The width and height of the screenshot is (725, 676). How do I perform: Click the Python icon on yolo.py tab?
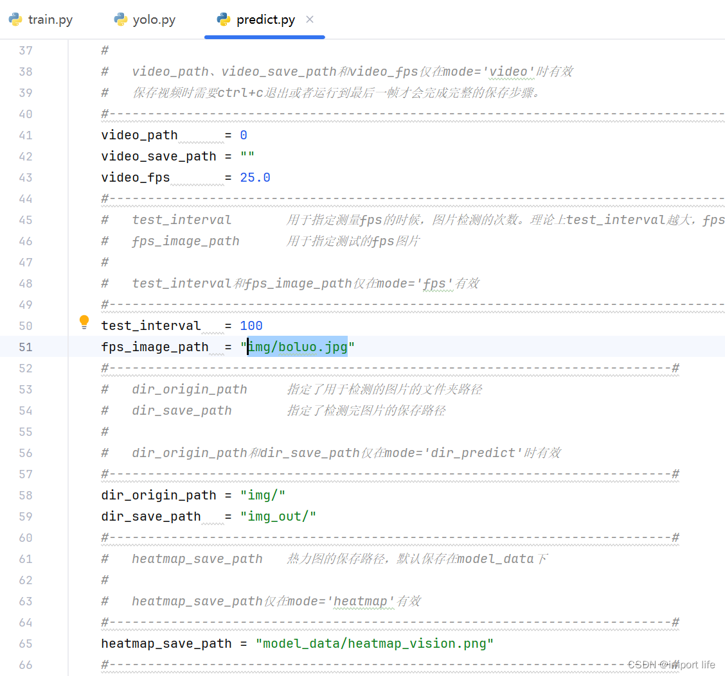tap(121, 19)
